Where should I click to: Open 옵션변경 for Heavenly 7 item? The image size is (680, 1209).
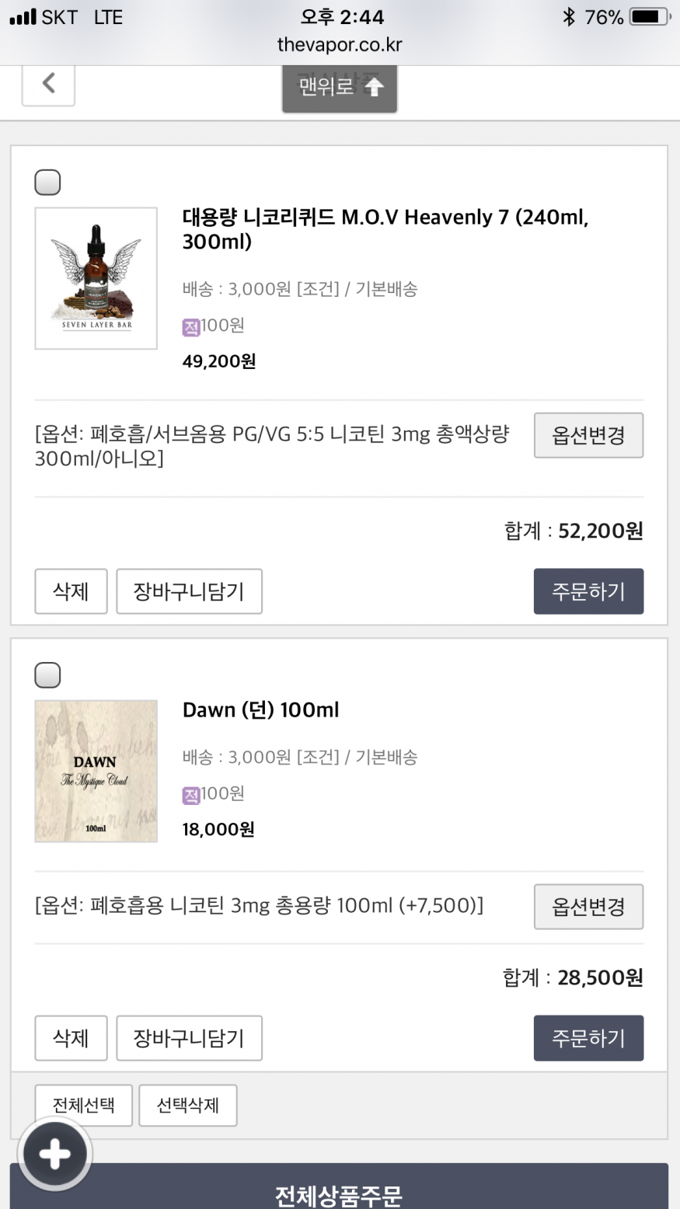click(588, 435)
